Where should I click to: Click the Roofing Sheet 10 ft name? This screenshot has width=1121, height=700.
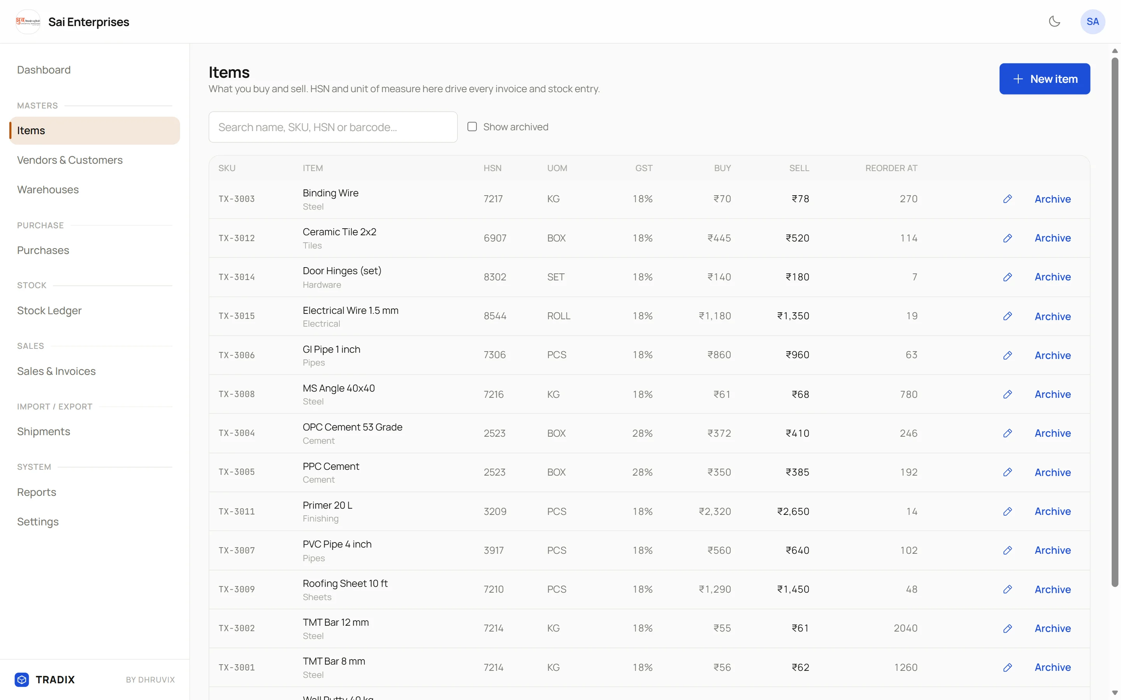(345, 583)
